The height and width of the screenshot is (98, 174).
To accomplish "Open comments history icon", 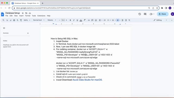I will click(x=145, y=14).
